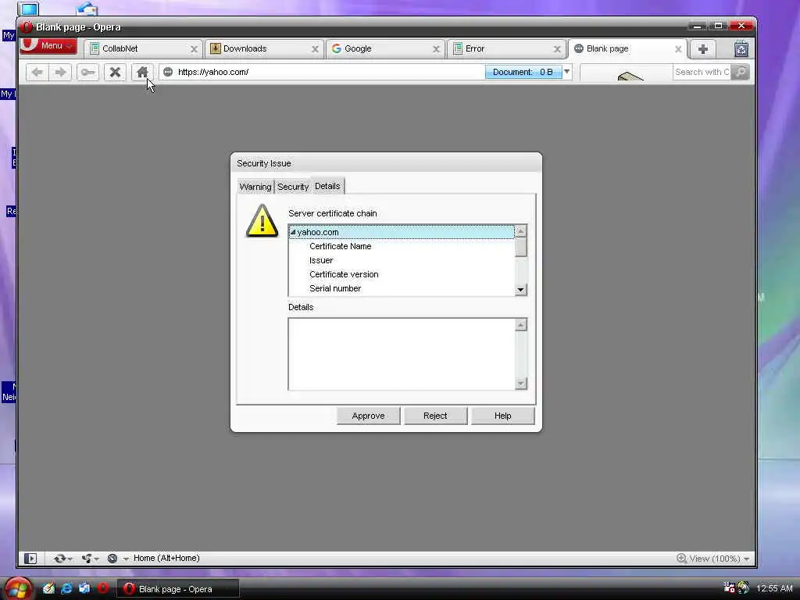Click the Blank page - Opera taskbar button
The height and width of the screenshot is (600, 800).
pos(177,589)
